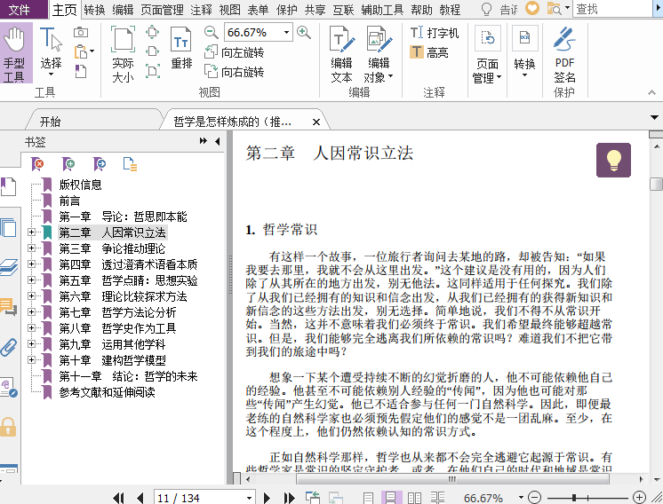This screenshot has height=504, width=663.
Task: Click the Typewriter tool (打字机)
Action: [434, 33]
